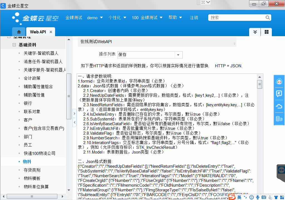Open 快递100物流公司 tree item
285x200 pixels.
coord(40,153)
